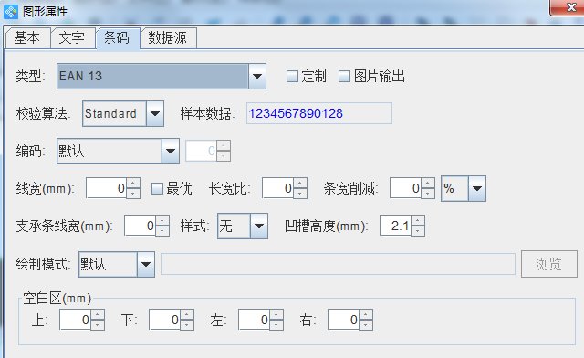Decrease 条宽削减 with the down arrow
The width and height of the screenshot is (584, 358).
coord(428,194)
